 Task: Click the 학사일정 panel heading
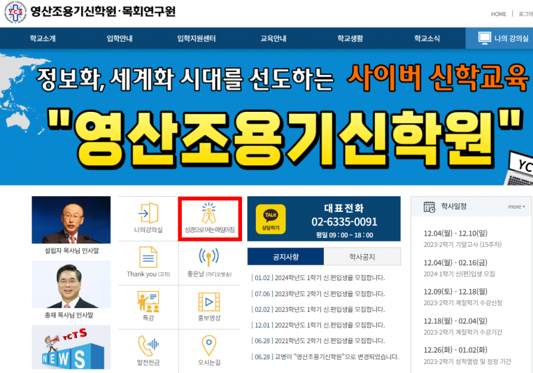click(x=454, y=206)
